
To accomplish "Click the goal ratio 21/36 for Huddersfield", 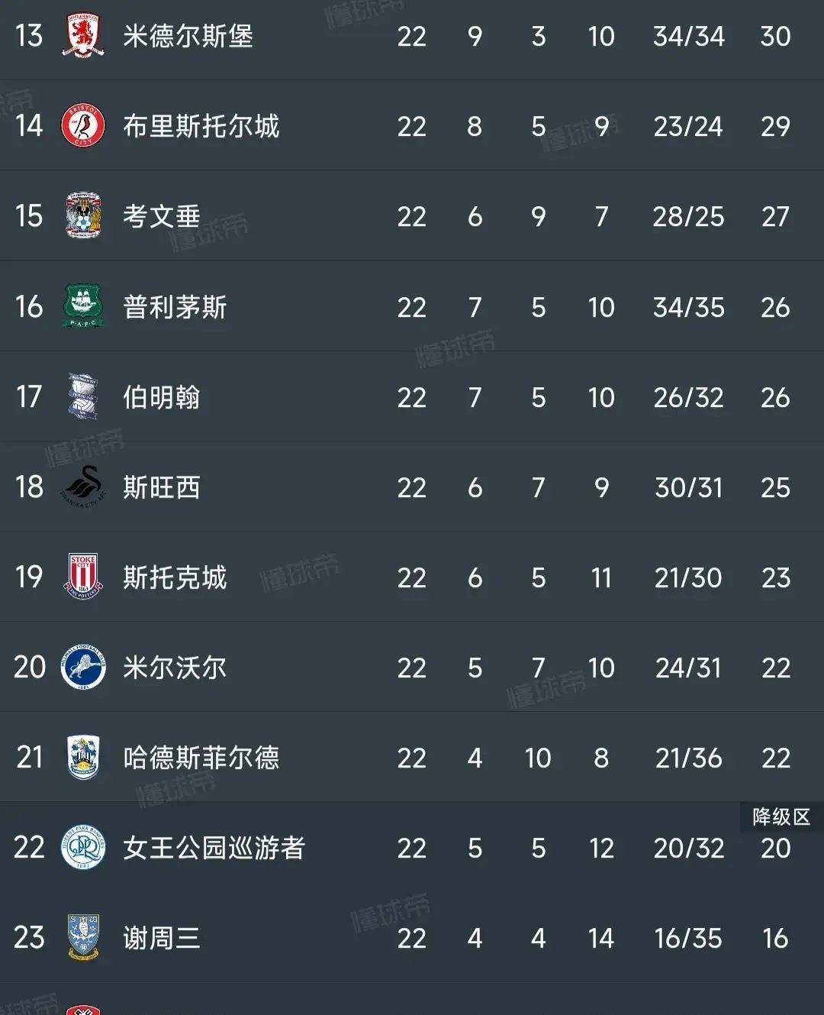I will (x=687, y=758).
